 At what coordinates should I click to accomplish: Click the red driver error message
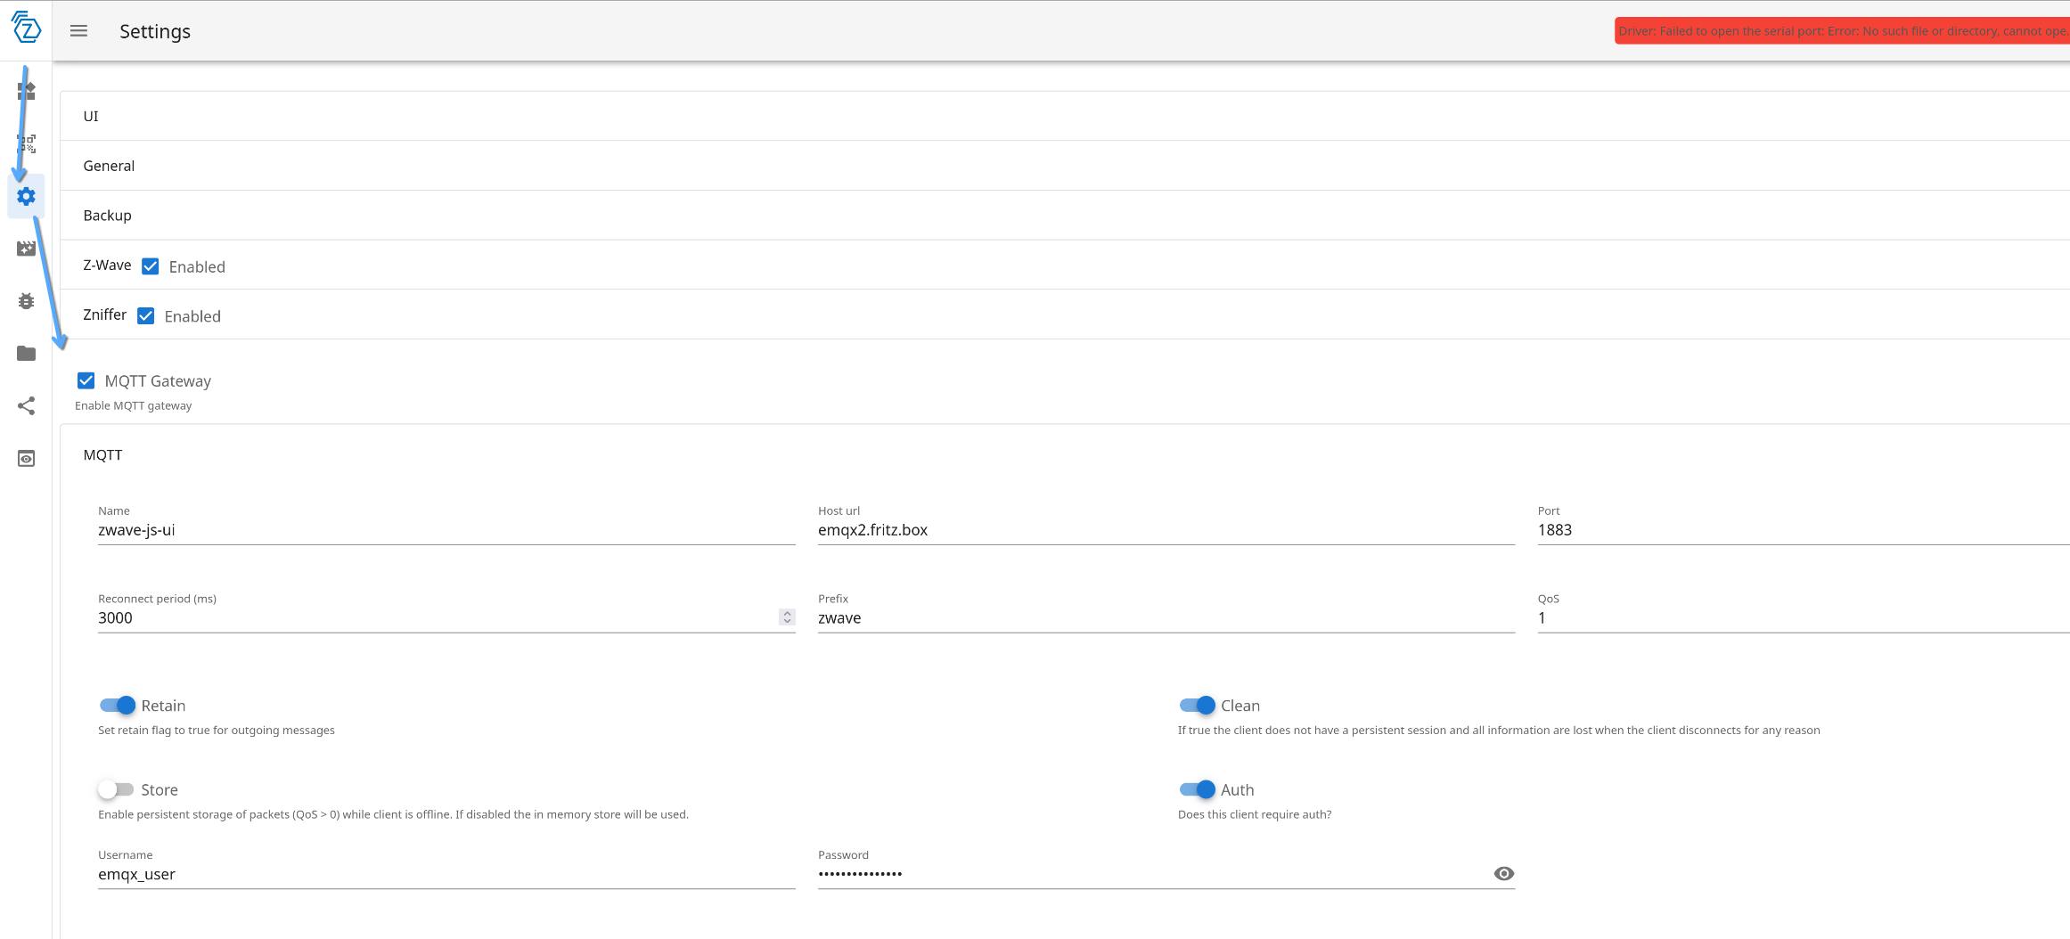tap(1841, 31)
